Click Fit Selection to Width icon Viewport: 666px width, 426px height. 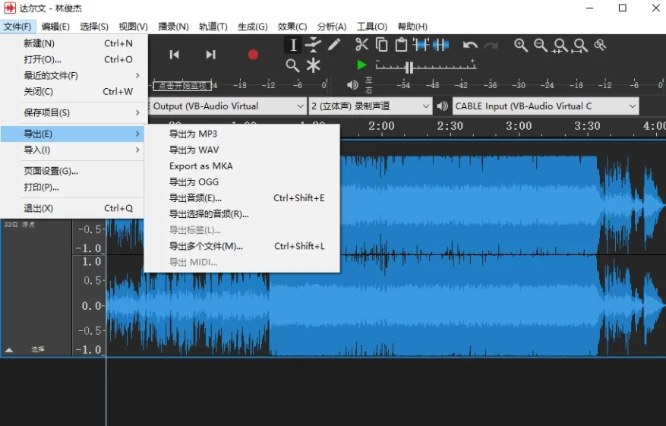click(x=560, y=46)
